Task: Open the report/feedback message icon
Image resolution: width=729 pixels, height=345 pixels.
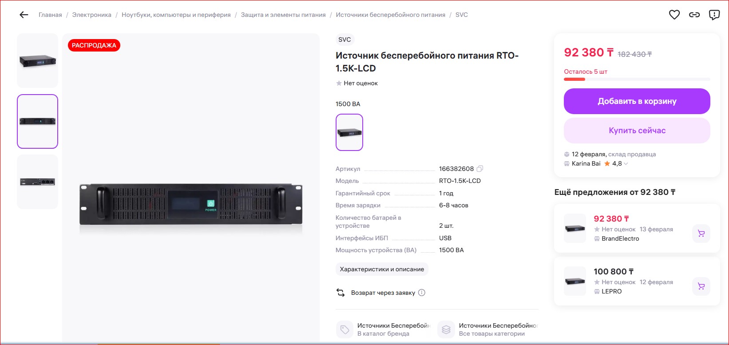Action: 714,15
